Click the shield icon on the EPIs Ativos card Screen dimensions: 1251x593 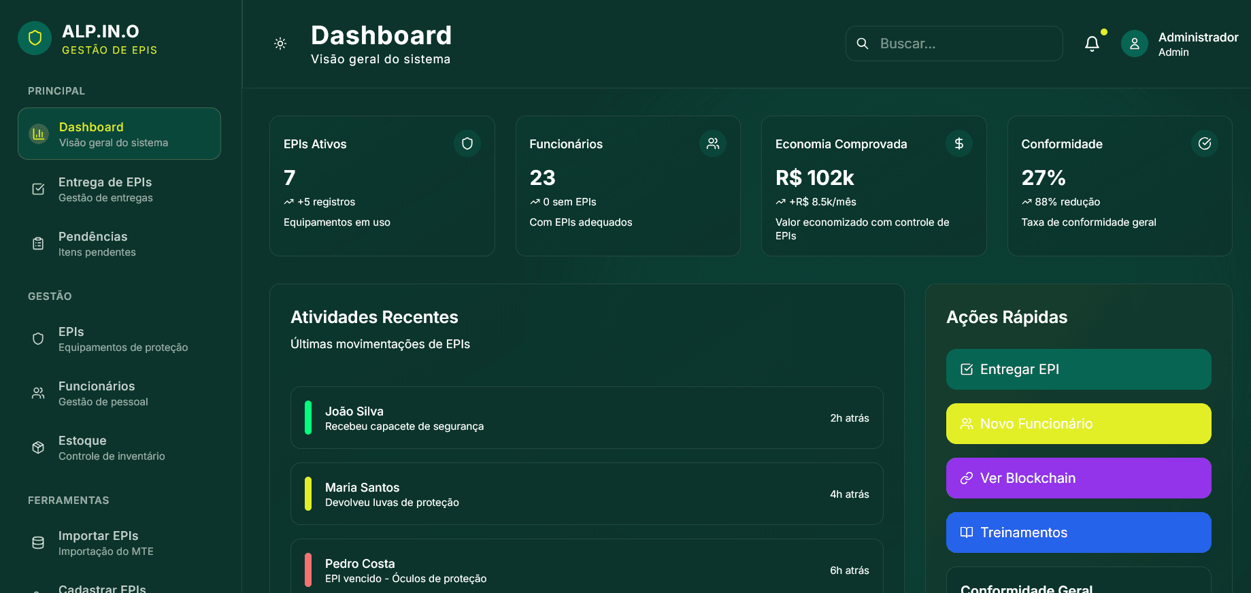point(467,143)
